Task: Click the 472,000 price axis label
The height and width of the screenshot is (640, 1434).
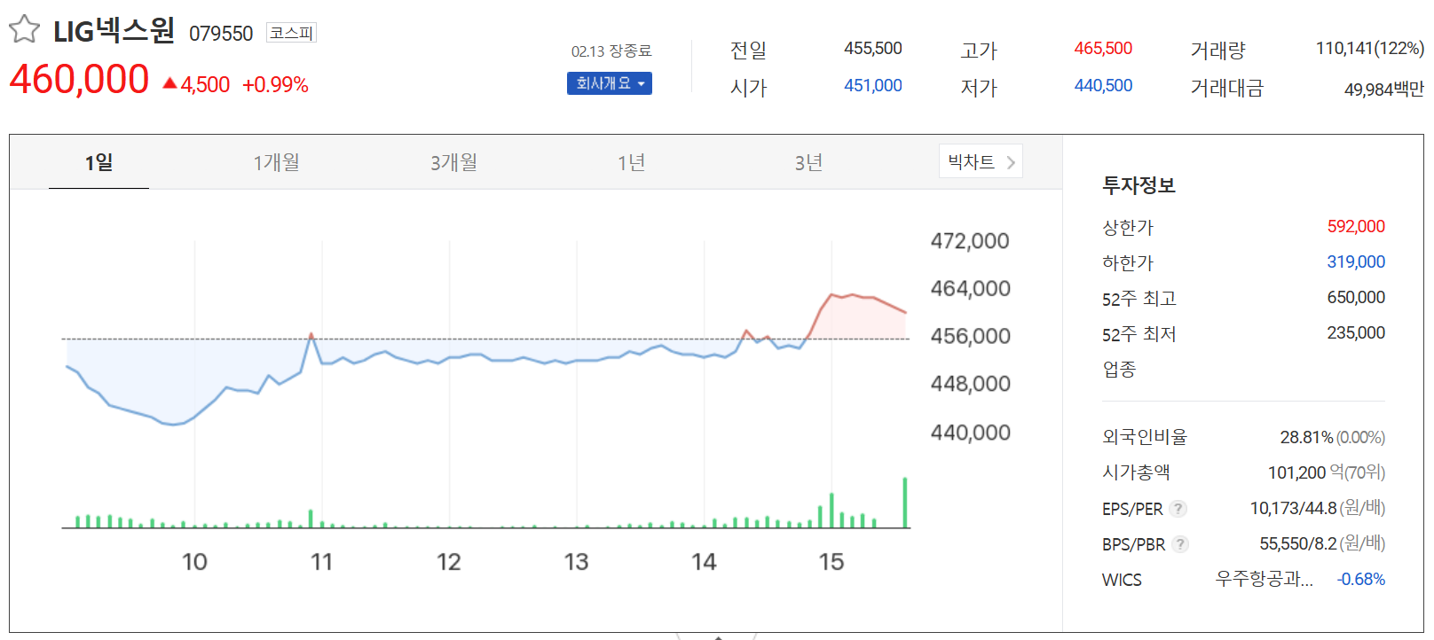Action: pyautogui.click(x=970, y=241)
